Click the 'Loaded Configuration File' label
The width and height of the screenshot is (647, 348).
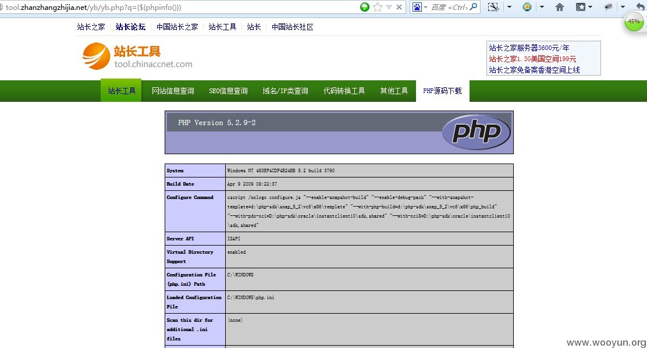(194, 302)
